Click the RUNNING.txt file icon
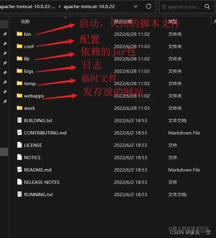Image resolution: width=216 pixels, height=238 pixels. 20,194
